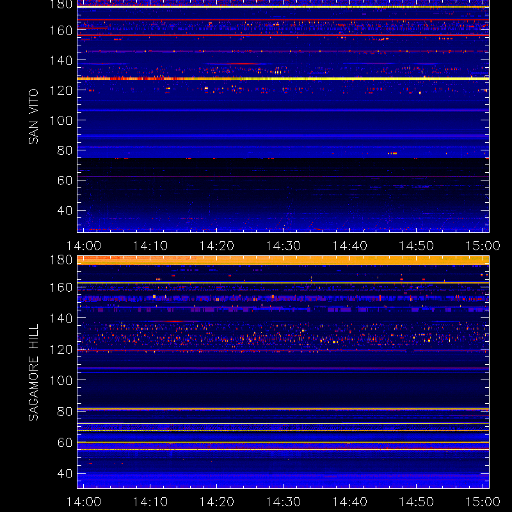Screen dimensions: 512x512
Task: Click the SAGAMORE HILL axis title
Action: [x=33, y=372]
